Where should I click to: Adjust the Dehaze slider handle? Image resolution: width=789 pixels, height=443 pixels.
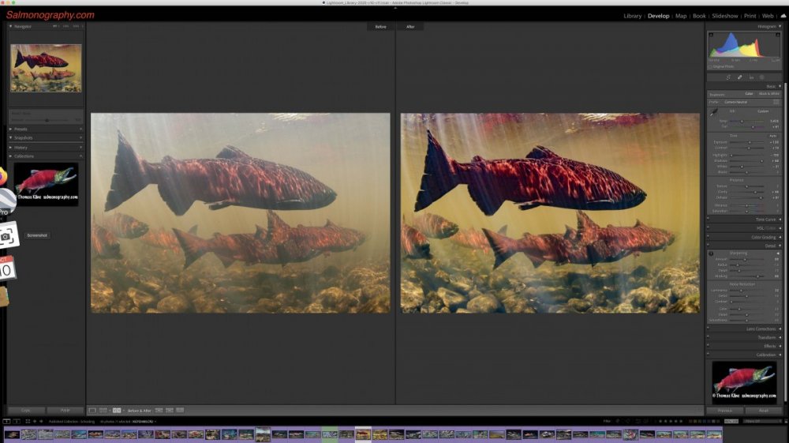(x=761, y=197)
